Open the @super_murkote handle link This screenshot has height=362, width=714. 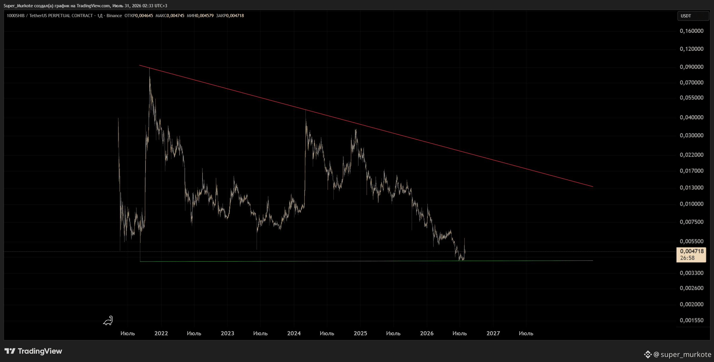pyautogui.click(x=682, y=354)
